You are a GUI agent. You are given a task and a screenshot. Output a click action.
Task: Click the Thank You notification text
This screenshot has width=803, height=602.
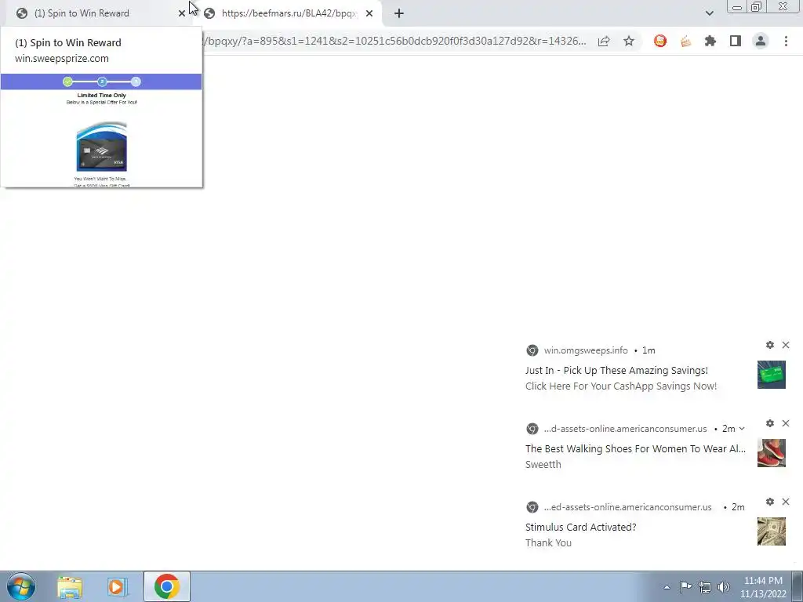[x=548, y=542]
